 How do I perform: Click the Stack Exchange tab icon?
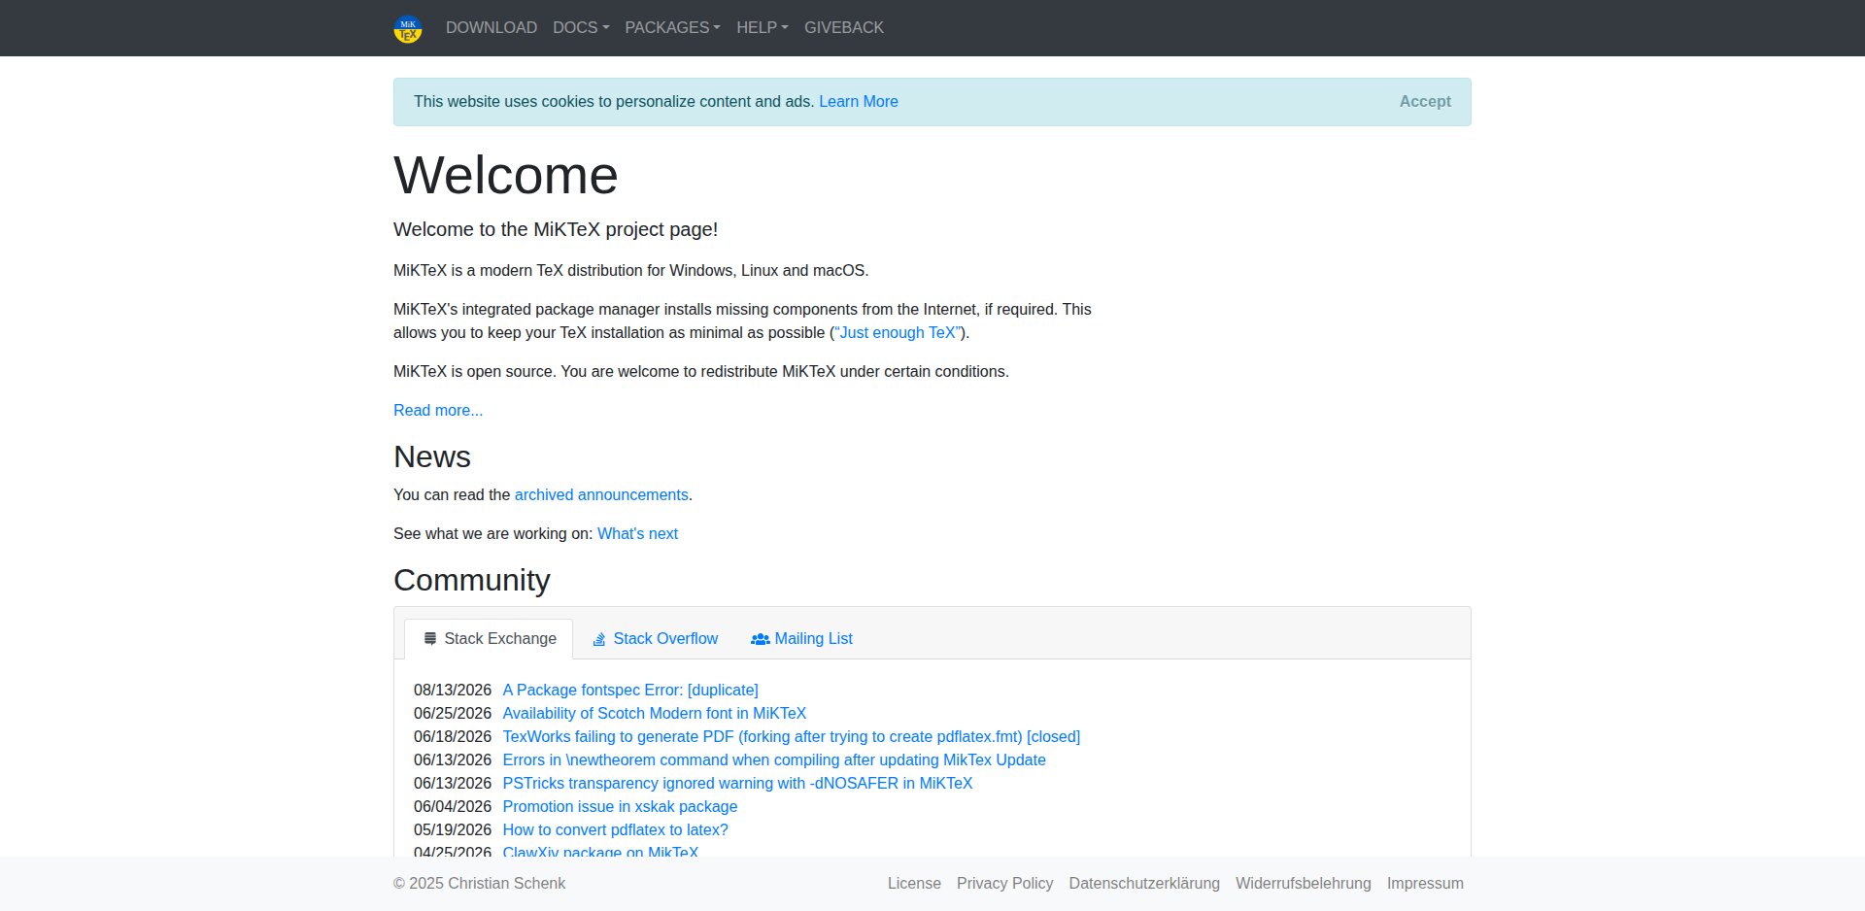[x=430, y=638]
